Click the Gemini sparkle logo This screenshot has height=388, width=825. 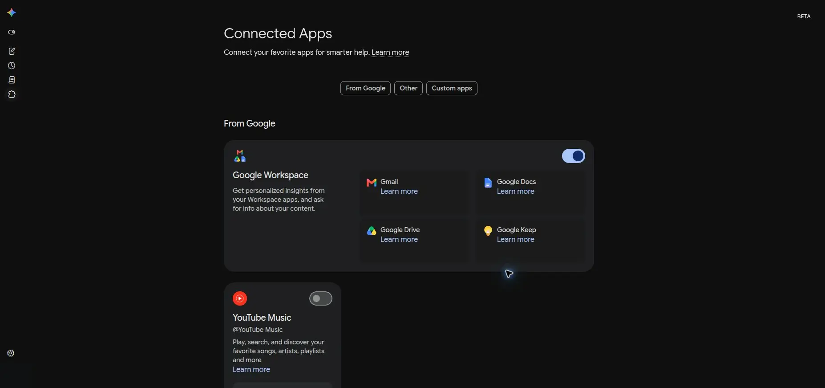[12, 12]
